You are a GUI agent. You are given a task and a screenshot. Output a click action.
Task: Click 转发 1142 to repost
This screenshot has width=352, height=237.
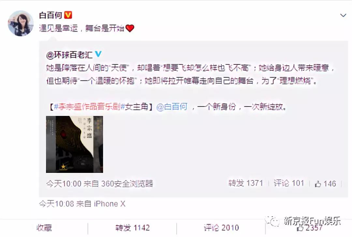[x=132, y=228]
